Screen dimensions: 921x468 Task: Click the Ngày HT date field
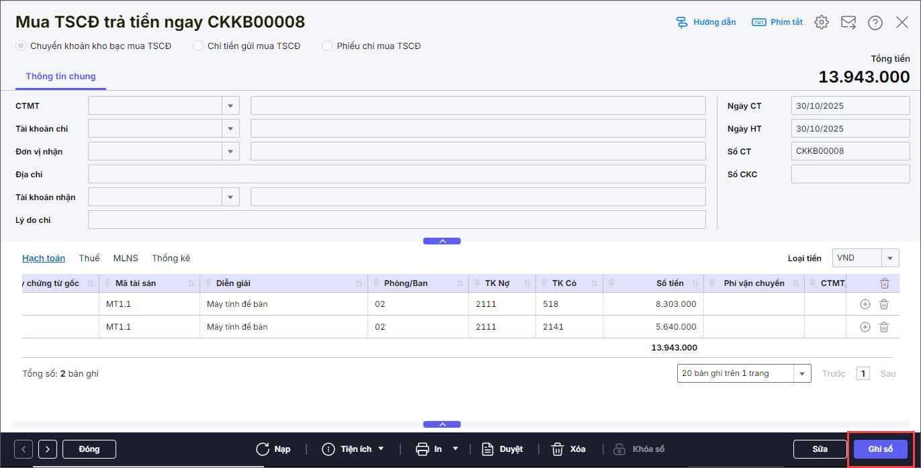(850, 128)
